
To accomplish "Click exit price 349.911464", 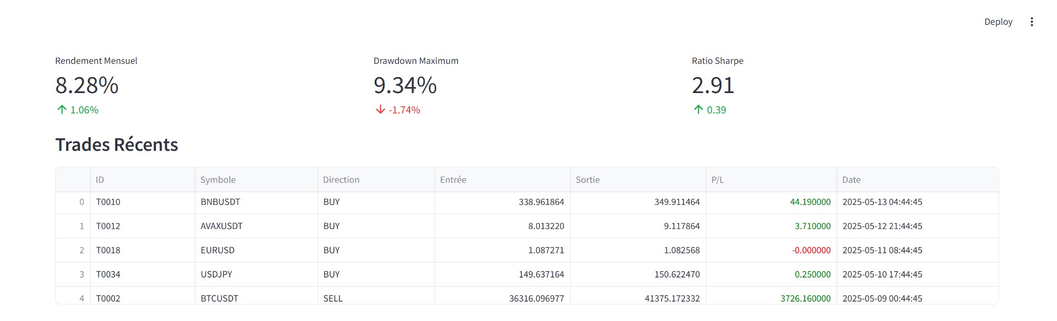I will 638,202.
